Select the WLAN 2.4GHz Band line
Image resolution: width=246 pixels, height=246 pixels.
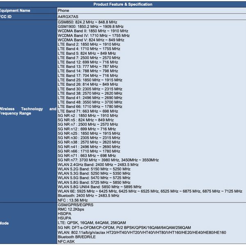click(98, 164)
